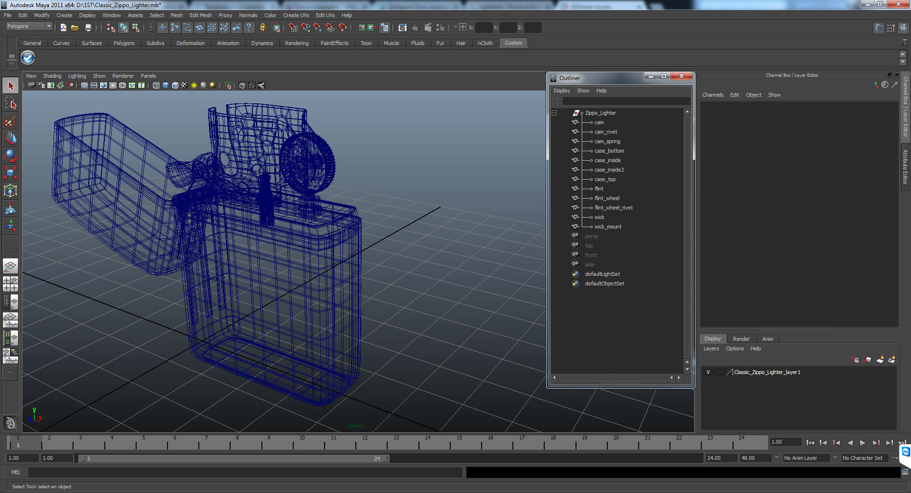Screen dimensions: 911x493
Task: Open the Mesh menu
Action: [177, 15]
